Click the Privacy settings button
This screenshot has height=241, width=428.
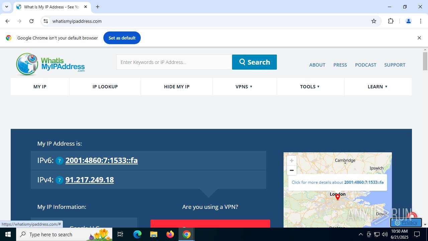(x=406, y=223)
